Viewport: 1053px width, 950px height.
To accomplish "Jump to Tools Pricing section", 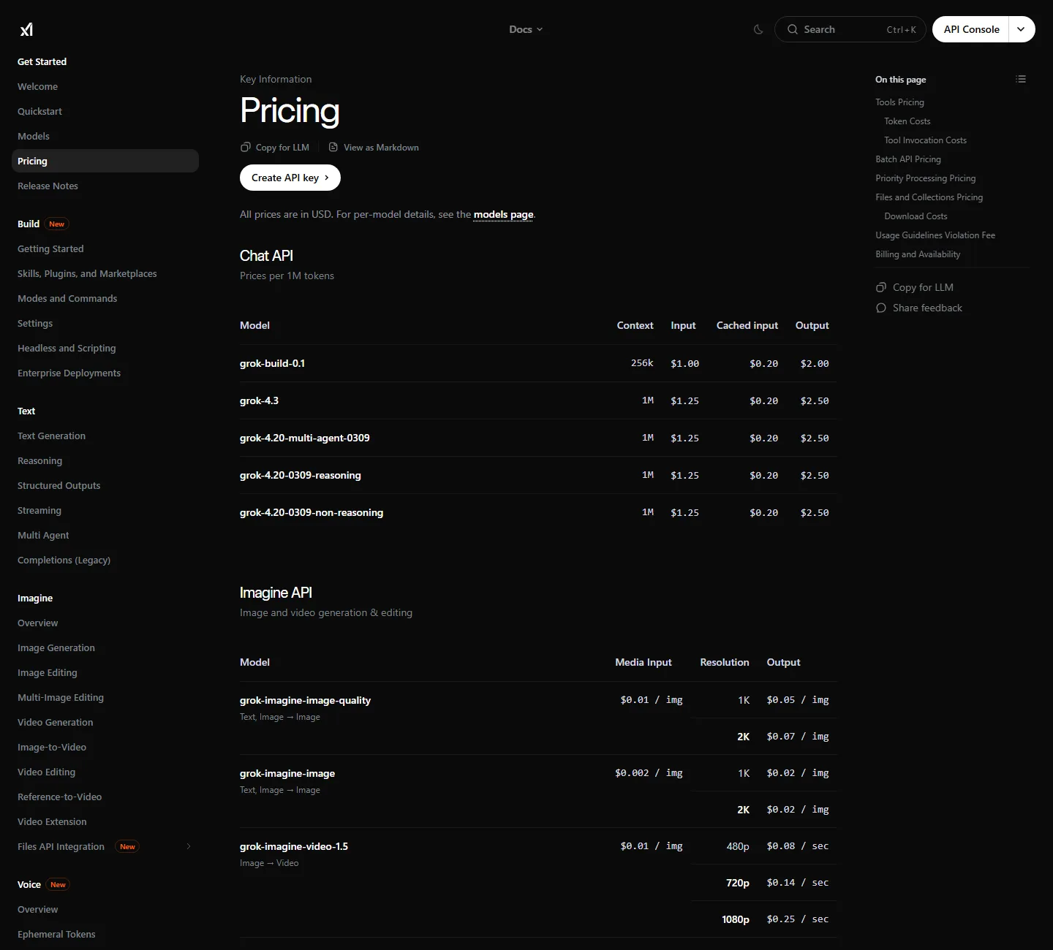I will click(x=899, y=102).
